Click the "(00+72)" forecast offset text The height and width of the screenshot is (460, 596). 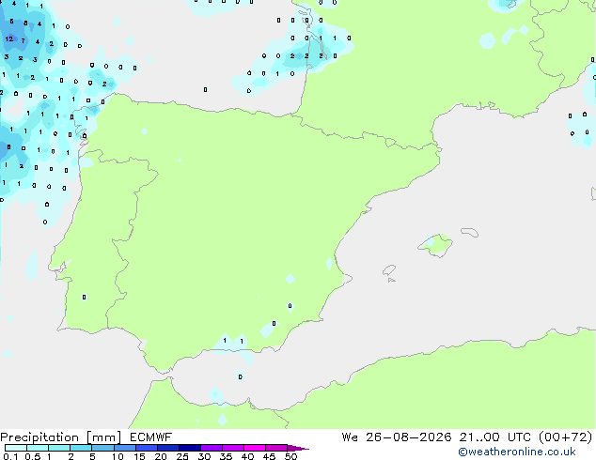pos(566,437)
